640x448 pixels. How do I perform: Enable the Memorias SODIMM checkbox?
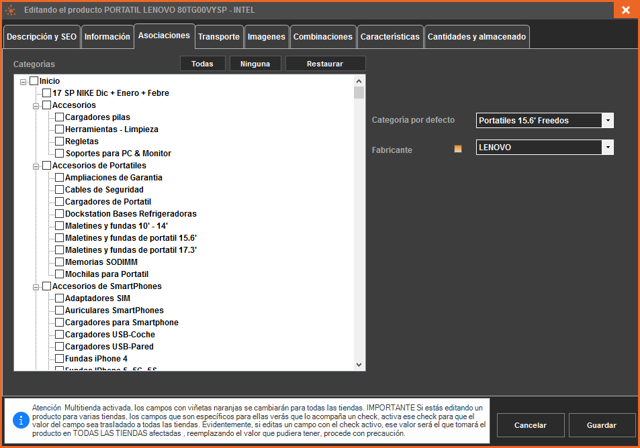pyautogui.click(x=59, y=262)
